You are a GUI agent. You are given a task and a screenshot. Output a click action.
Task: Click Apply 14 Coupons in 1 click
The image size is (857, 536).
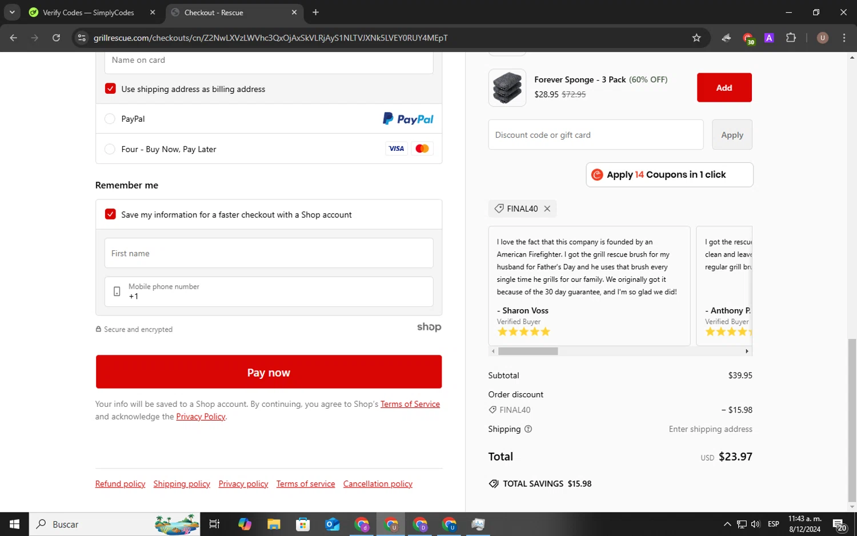tap(669, 175)
